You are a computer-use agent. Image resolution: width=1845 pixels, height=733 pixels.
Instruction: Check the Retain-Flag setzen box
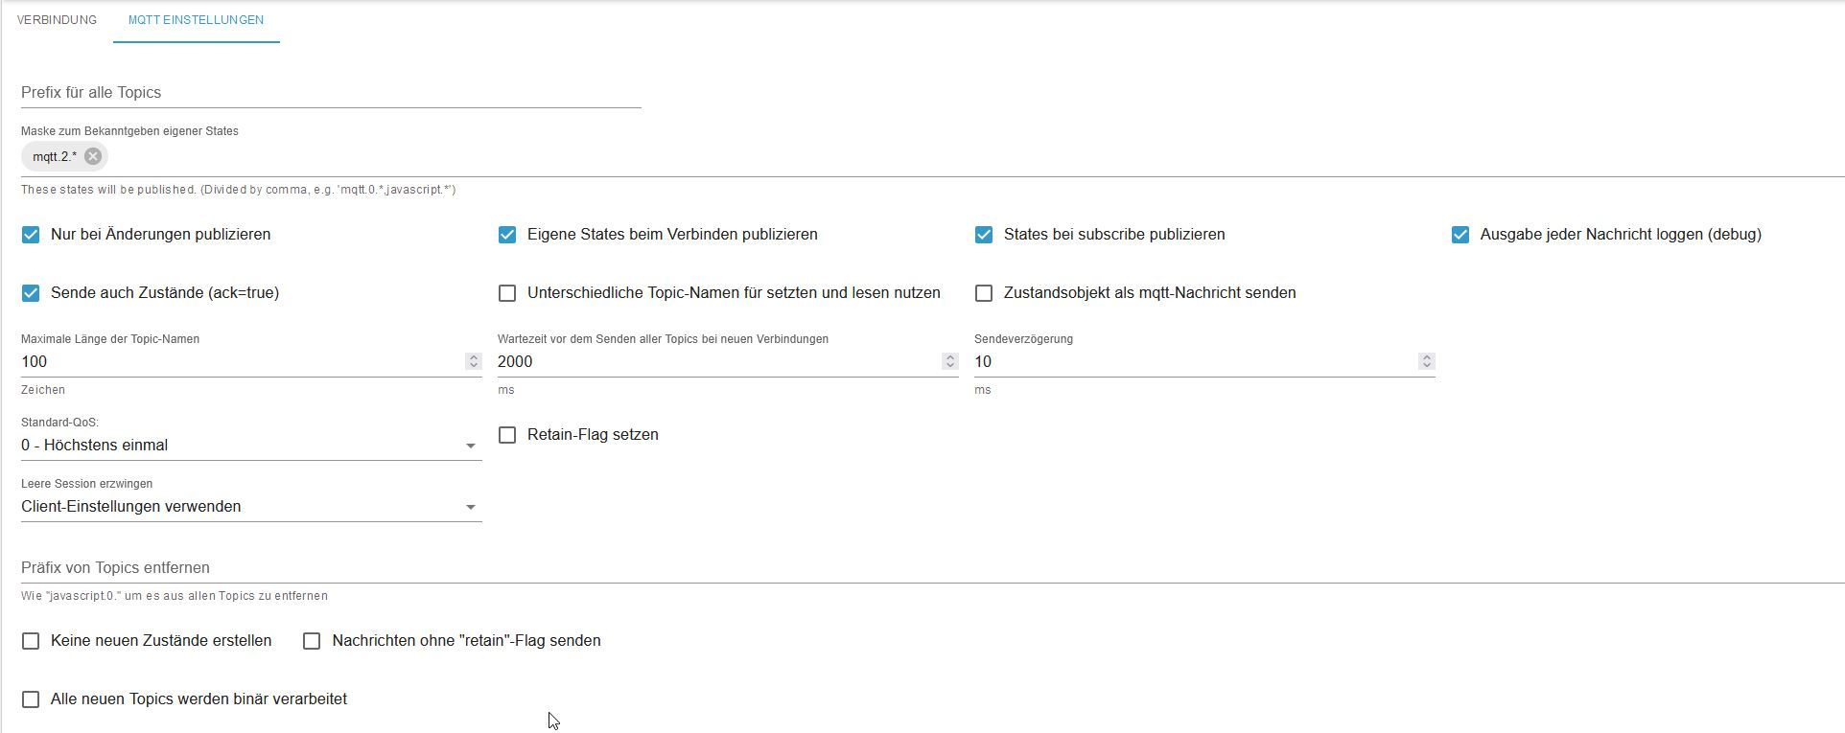coord(507,435)
